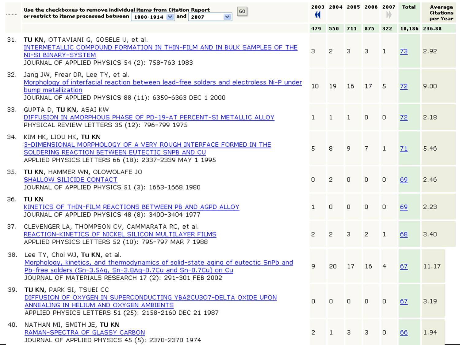Viewport: 460px width, 345px height.
Task: Click the average 9.00 for item 32
Action: click(x=430, y=86)
